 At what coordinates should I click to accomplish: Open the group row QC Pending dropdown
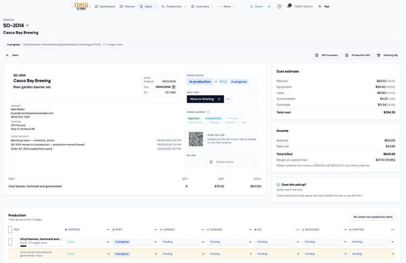tap(277, 242)
